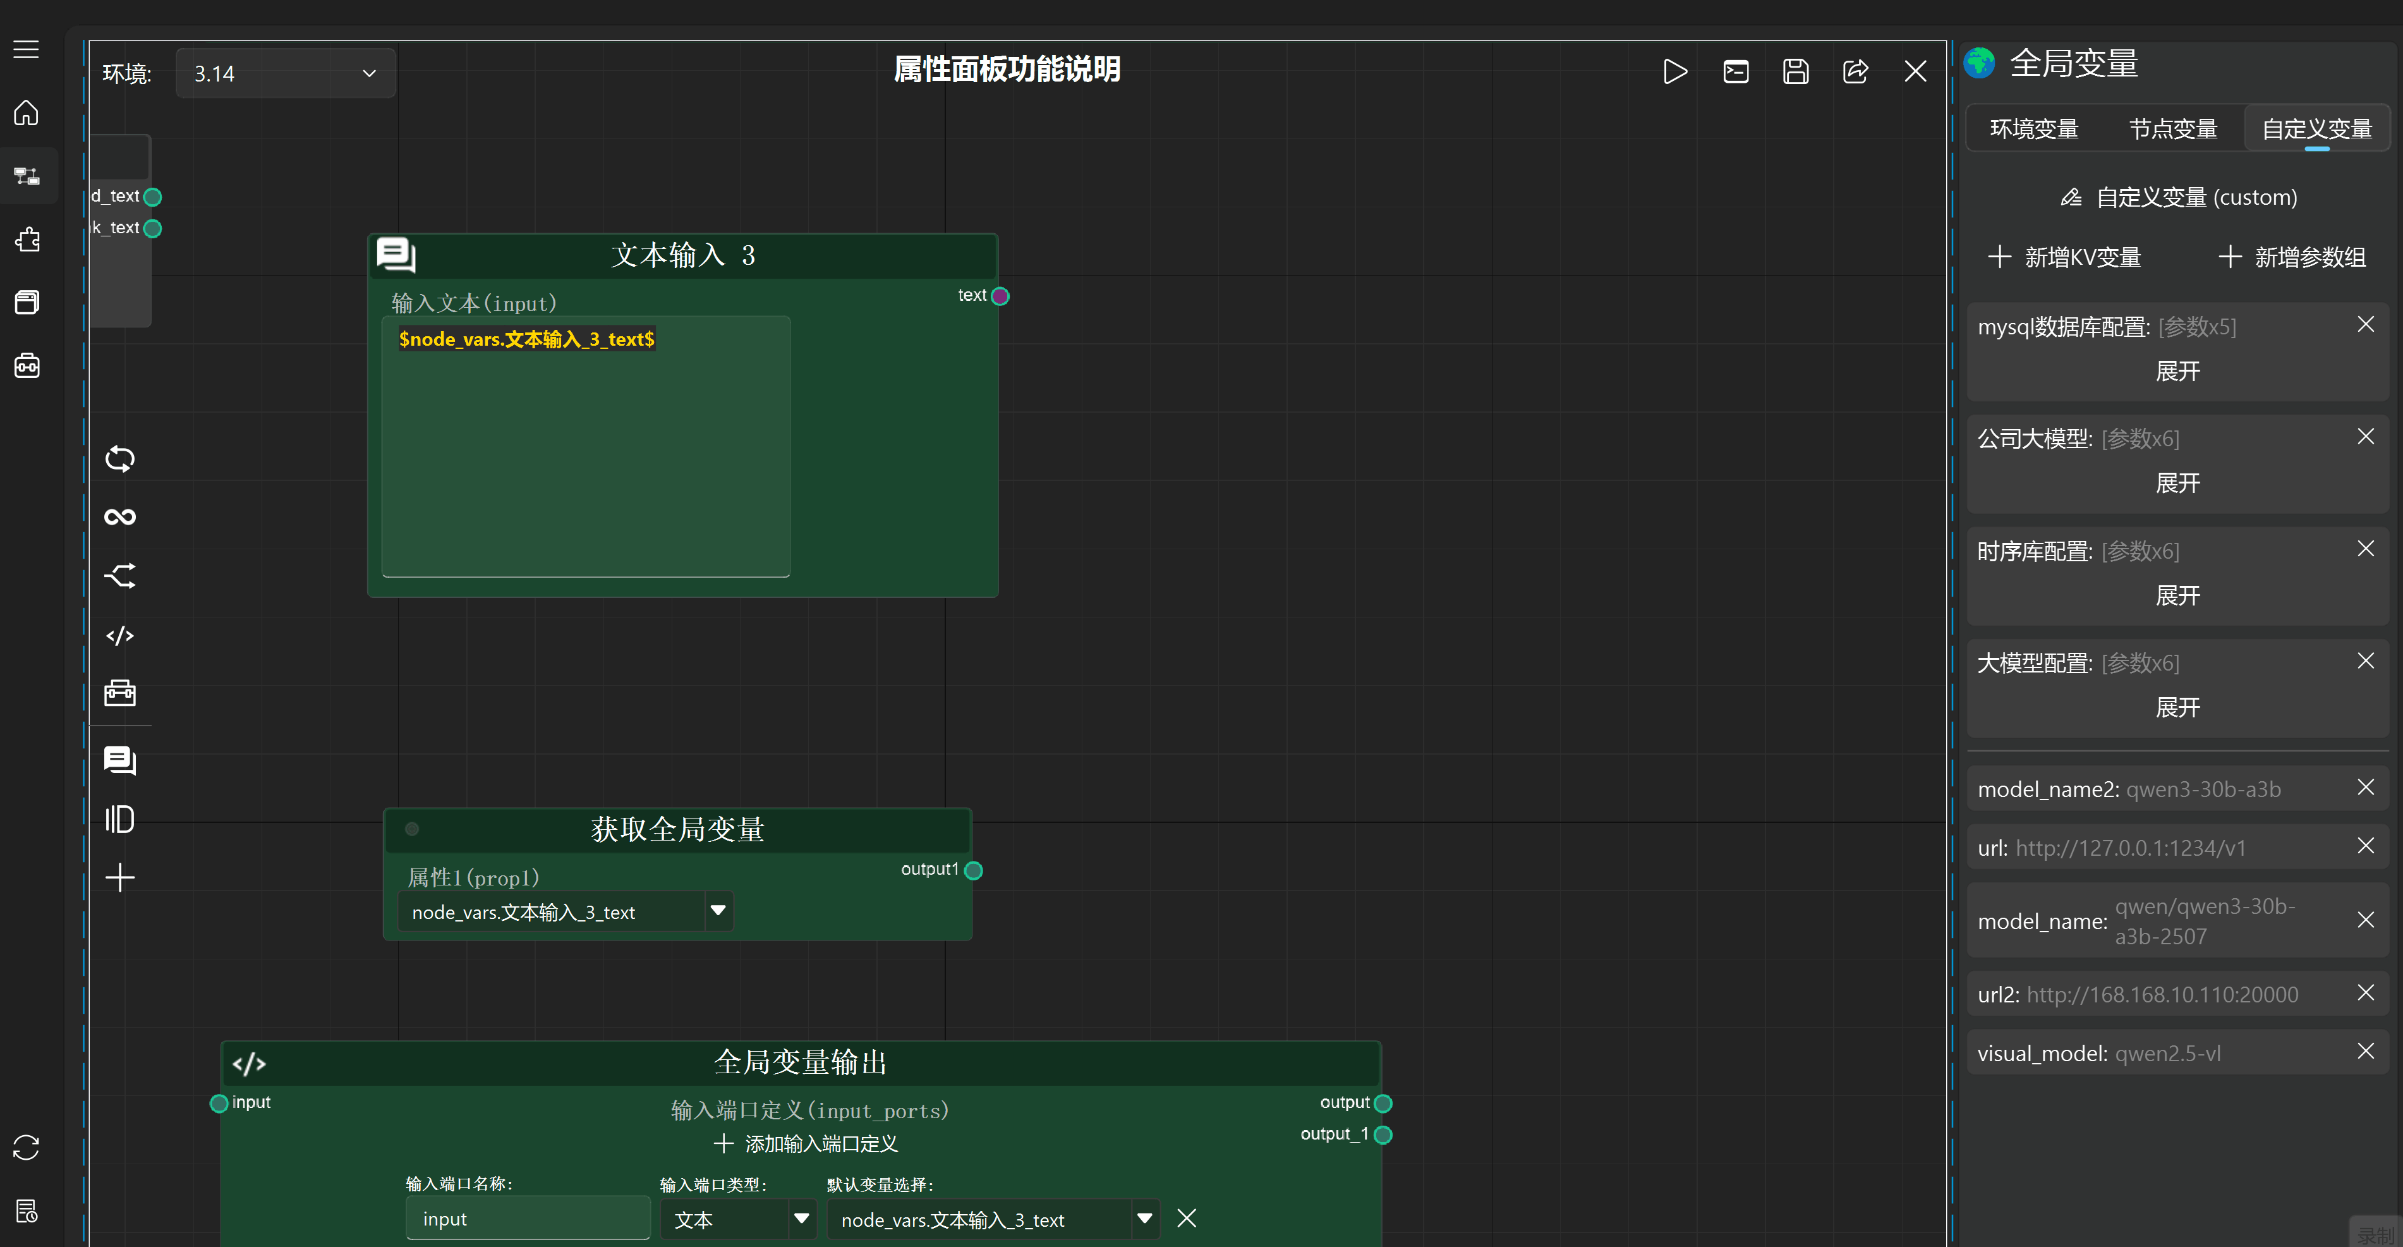Select the ID node tool icon
Image resolution: width=2403 pixels, height=1247 pixels.
pos(119,818)
